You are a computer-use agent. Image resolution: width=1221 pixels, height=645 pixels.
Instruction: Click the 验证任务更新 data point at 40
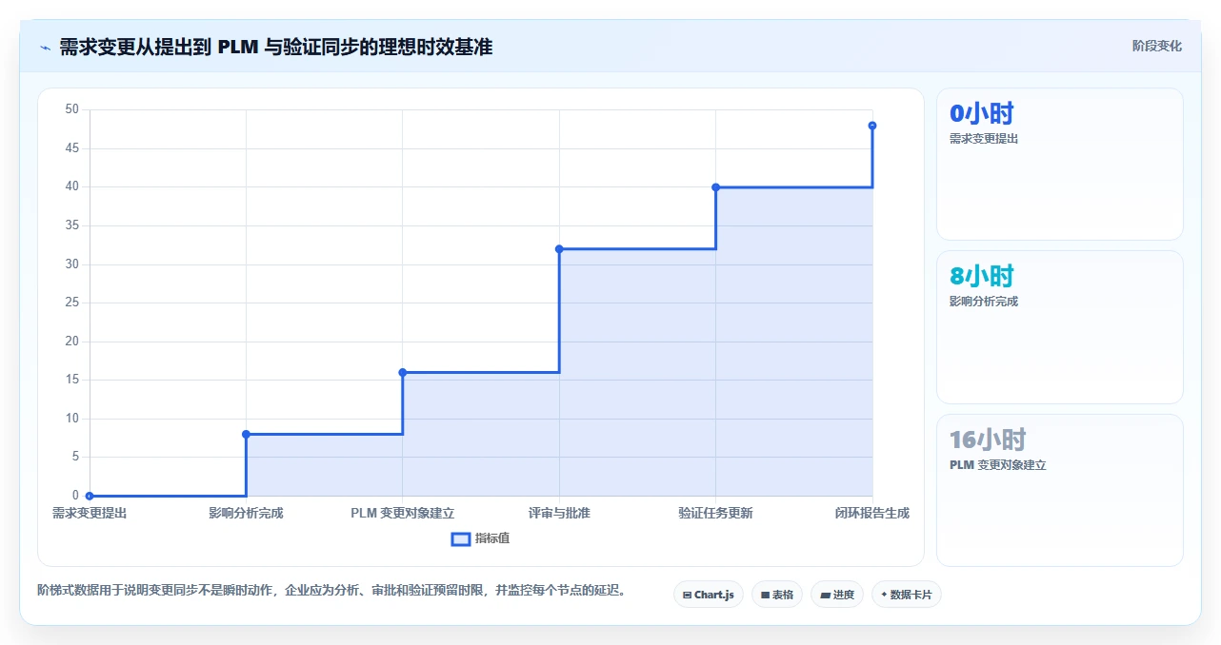(715, 187)
